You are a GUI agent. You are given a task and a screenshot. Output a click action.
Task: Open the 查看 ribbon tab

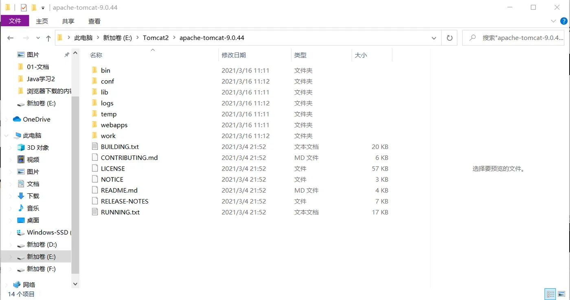coord(94,21)
